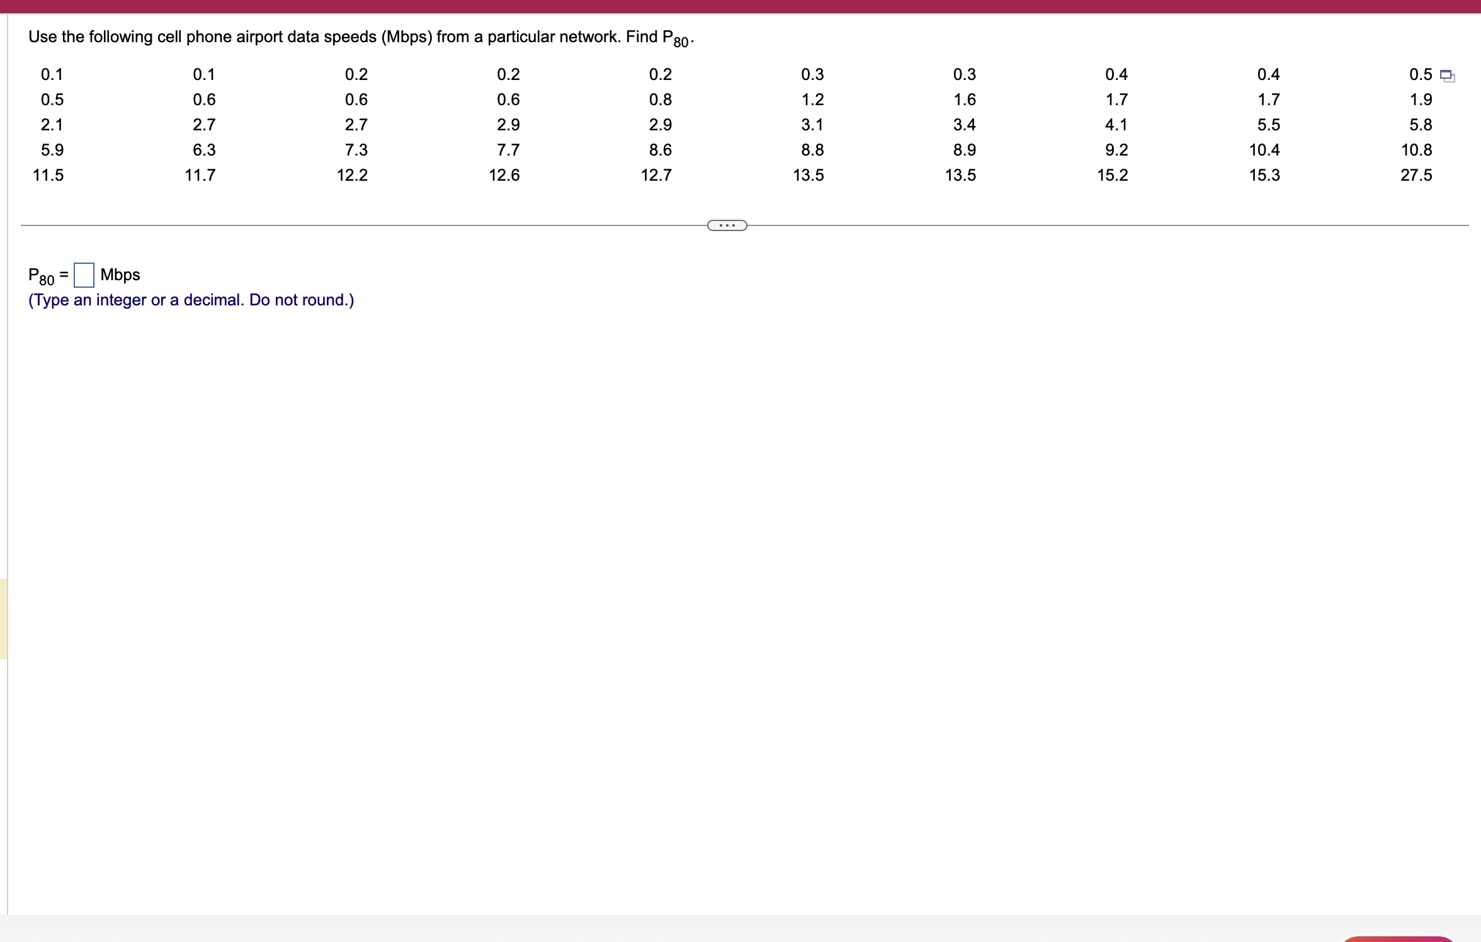
Task: Open the data table pop-out icon
Action: coord(1447,76)
